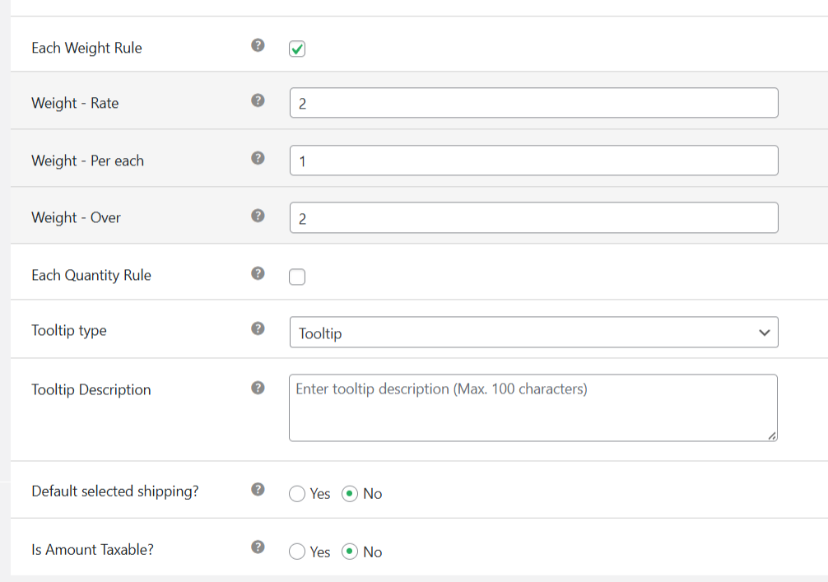
Task: Enable the Each Quantity Rule checkbox
Action: (296, 277)
